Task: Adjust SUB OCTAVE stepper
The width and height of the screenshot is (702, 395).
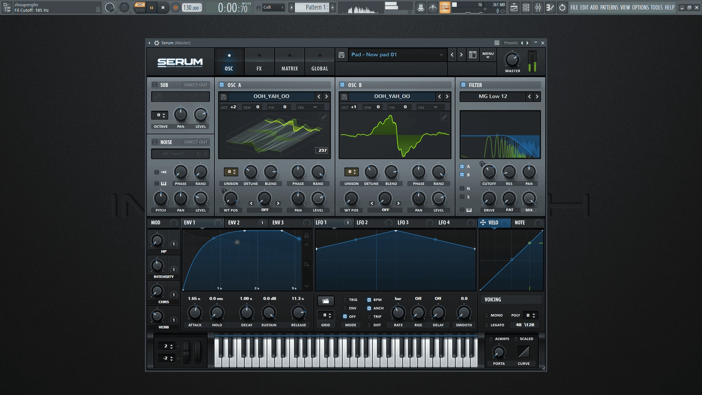Action: pos(160,115)
